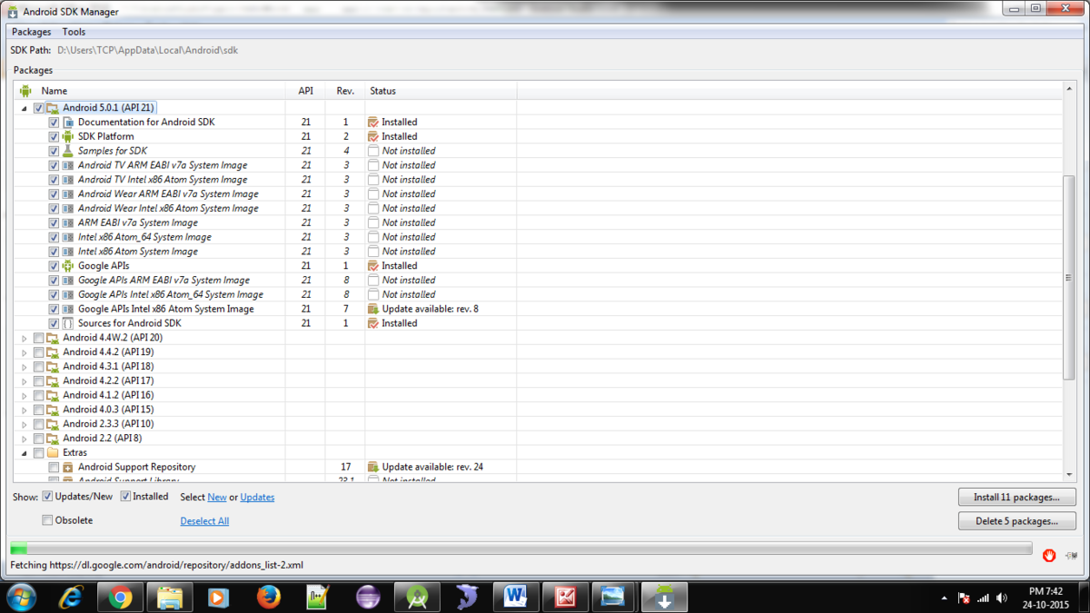Viewport: 1090px width, 613px height.
Task: Click the scrollbar up arrow
Action: tap(1069, 90)
